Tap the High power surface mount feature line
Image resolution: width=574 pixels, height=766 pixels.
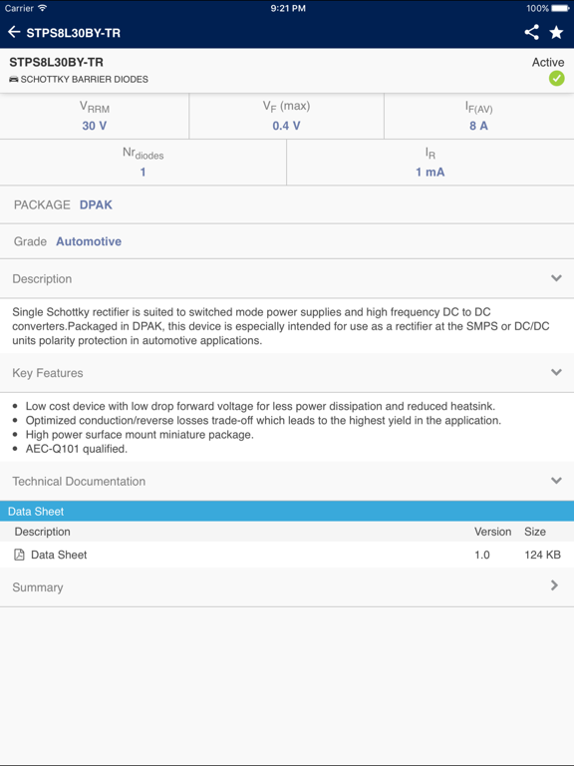point(140,434)
